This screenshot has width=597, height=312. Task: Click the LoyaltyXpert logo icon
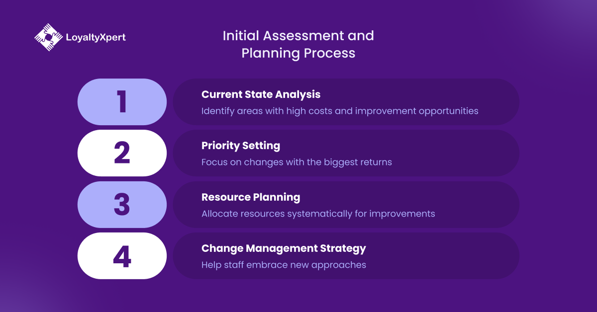click(48, 37)
